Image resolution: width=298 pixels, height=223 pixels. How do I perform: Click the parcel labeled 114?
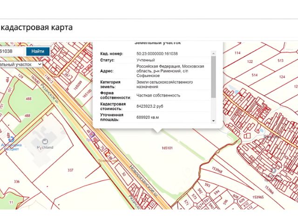237,53
